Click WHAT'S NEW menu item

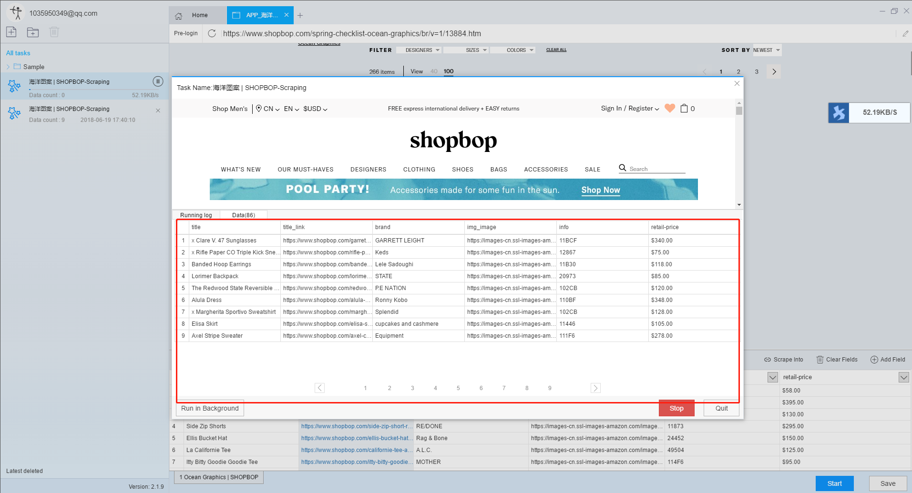pyautogui.click(x=241, y=169)
